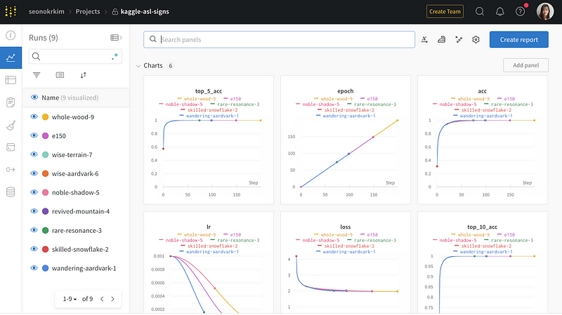Viewport: 562px width, 315px height.
Task: Hide the wandering-aardvark-1 run
Action: (34, 268)
